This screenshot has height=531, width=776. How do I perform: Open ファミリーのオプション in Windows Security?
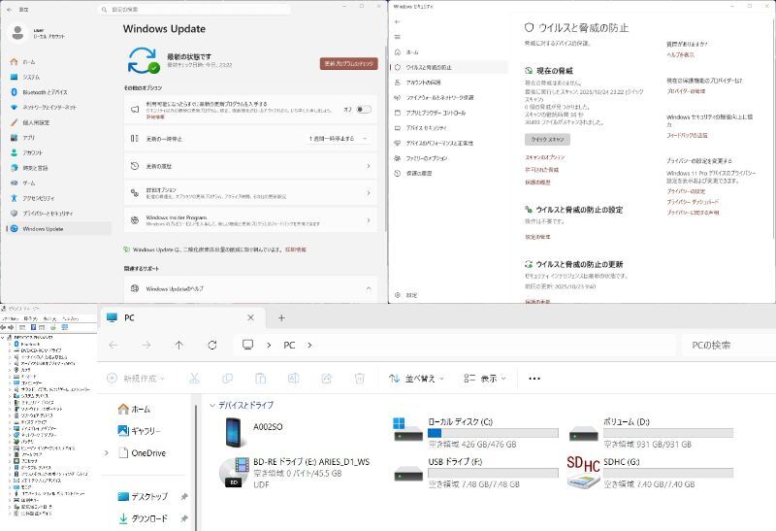449,158
